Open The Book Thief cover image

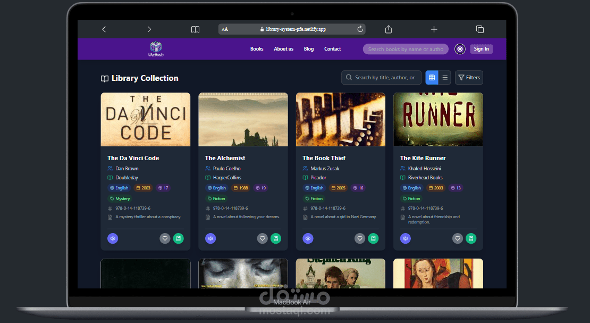pos(341,120)
